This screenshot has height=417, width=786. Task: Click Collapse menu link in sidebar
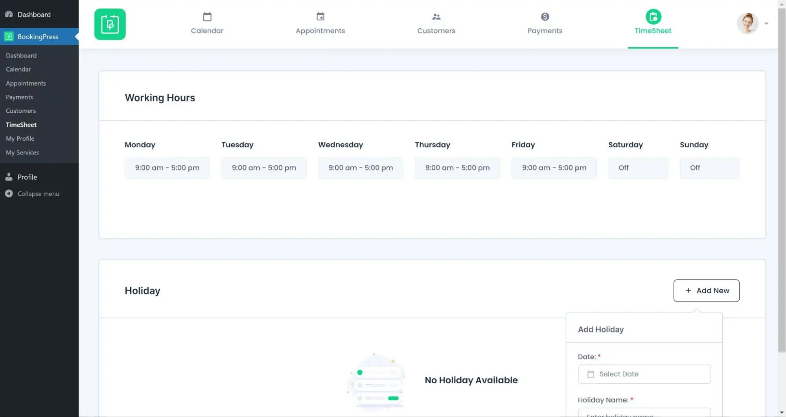[38, 193]
